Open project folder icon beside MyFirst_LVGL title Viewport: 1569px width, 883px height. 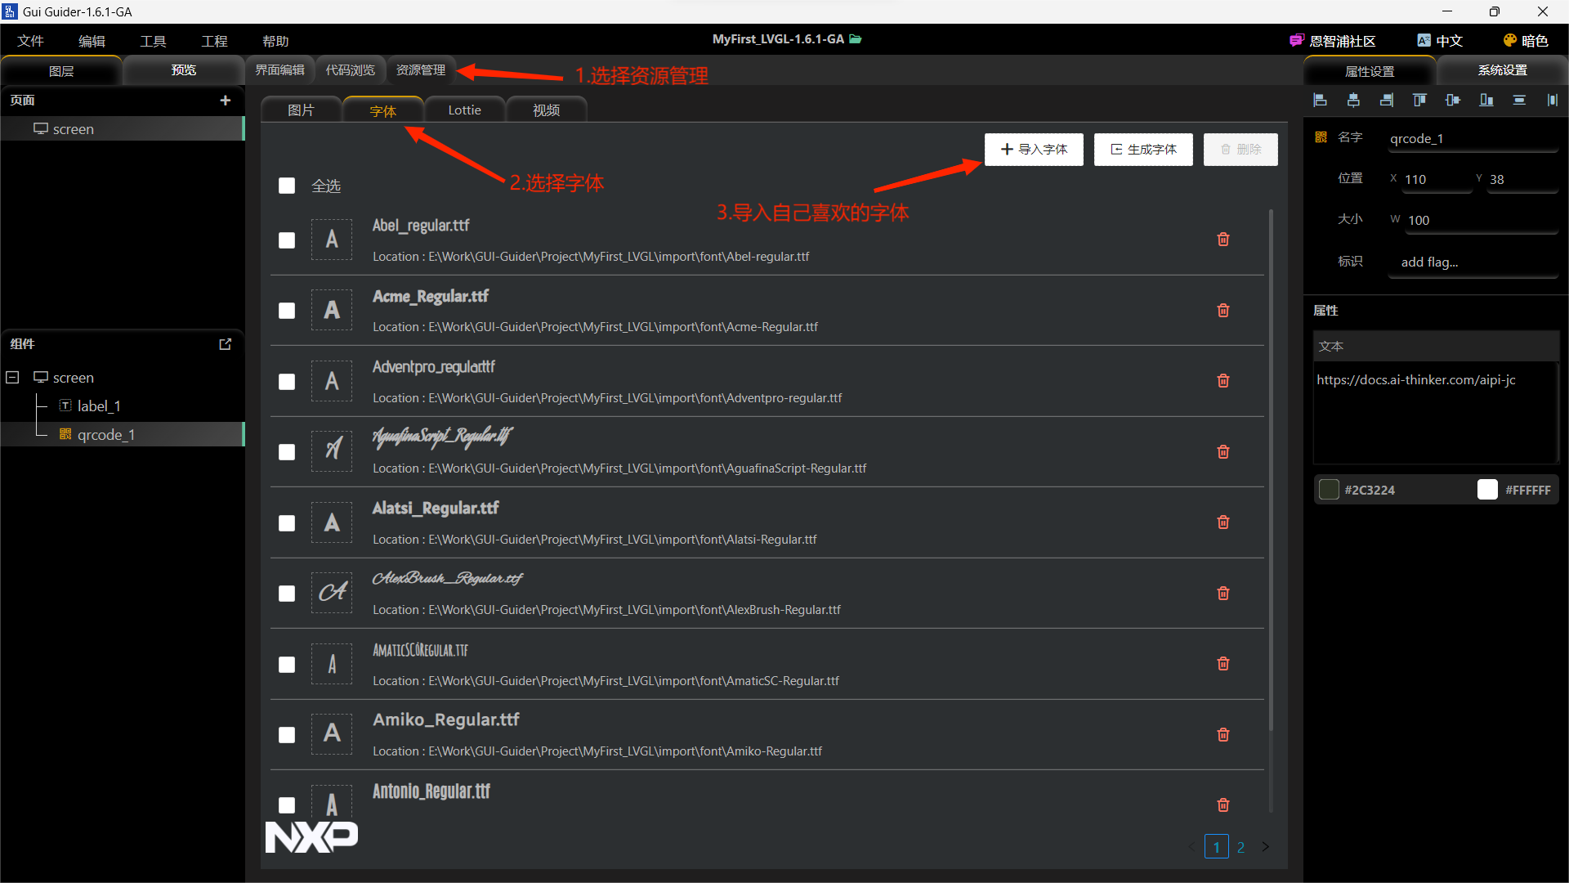856,39
